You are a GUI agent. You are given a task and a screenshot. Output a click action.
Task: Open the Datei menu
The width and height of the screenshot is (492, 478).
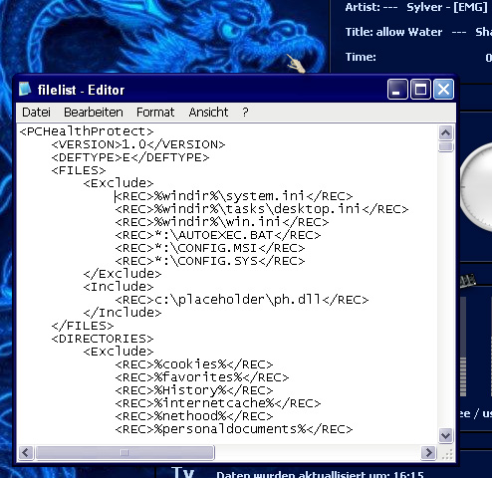coord(36,113)
